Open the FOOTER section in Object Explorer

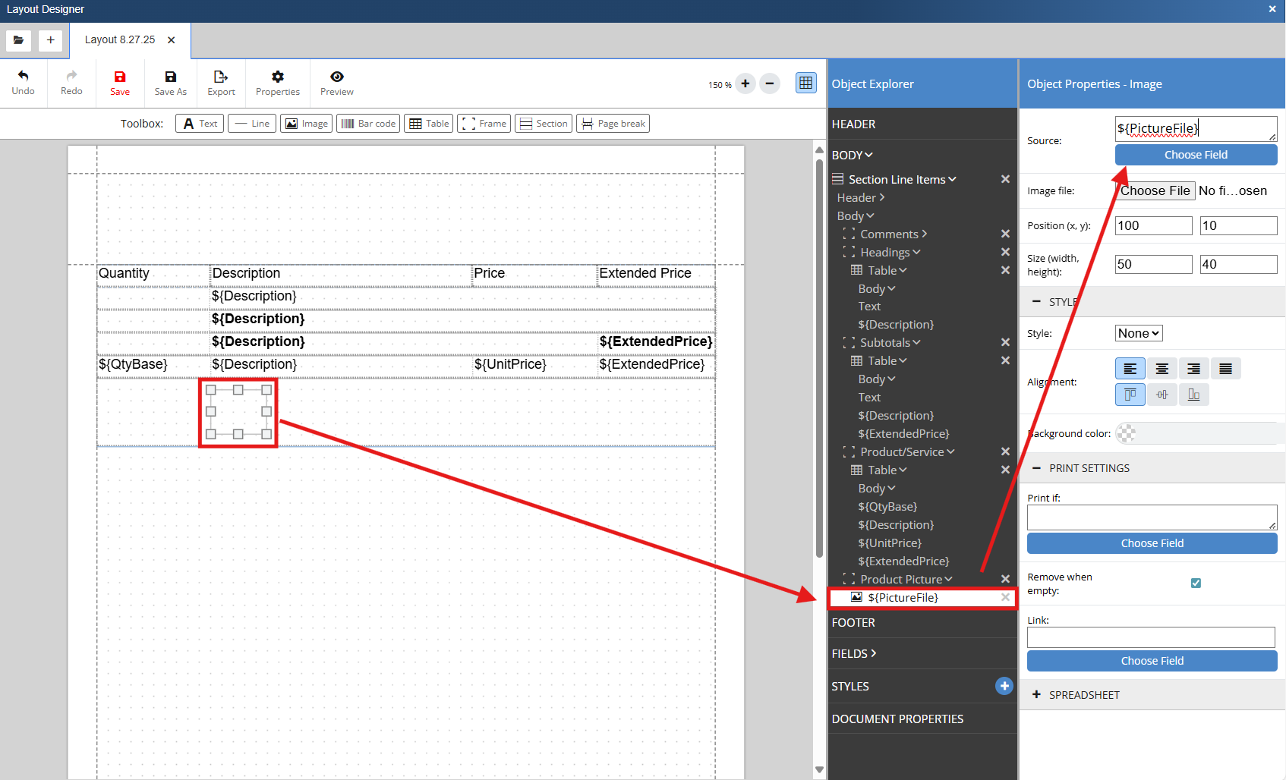(853, 622)
